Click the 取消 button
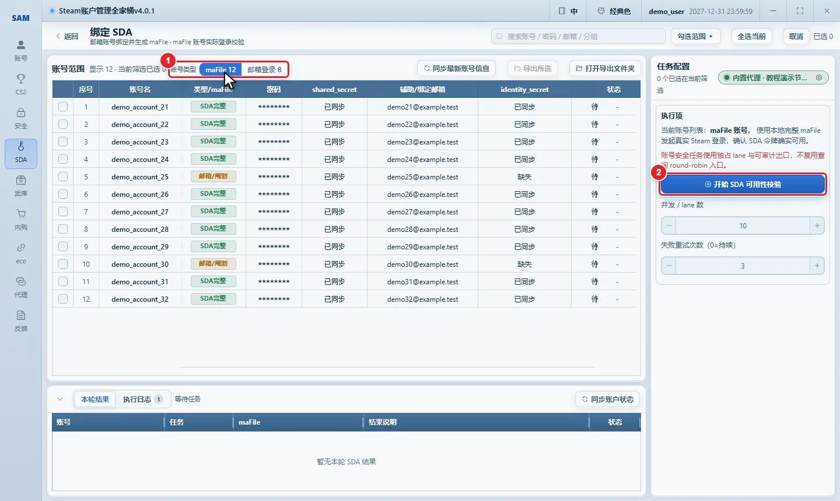Viewport: 840px width, 501px height. [796, 36]
